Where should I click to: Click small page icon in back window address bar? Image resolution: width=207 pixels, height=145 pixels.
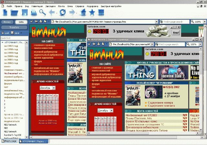click(x=45, y=21)
